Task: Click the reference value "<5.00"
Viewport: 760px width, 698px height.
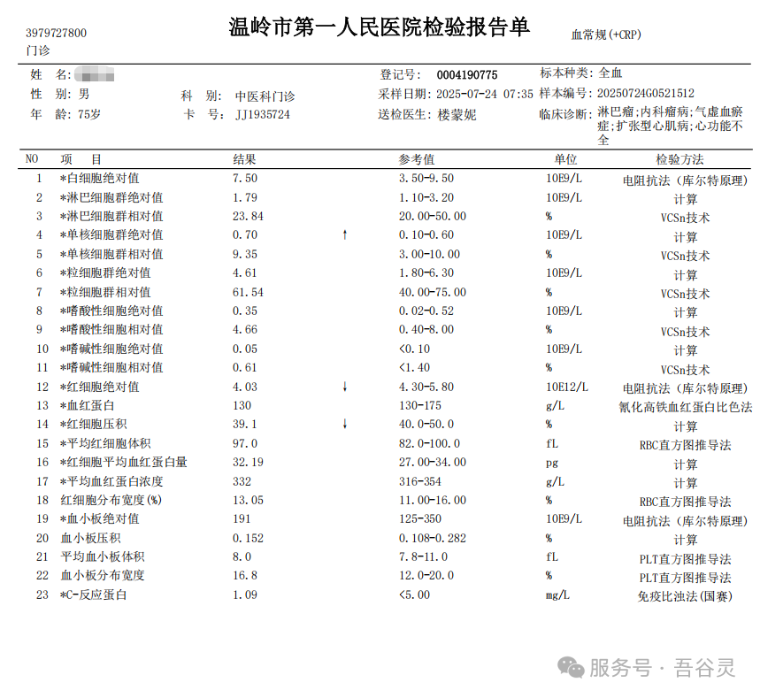Action: click(x=414, y=594)
